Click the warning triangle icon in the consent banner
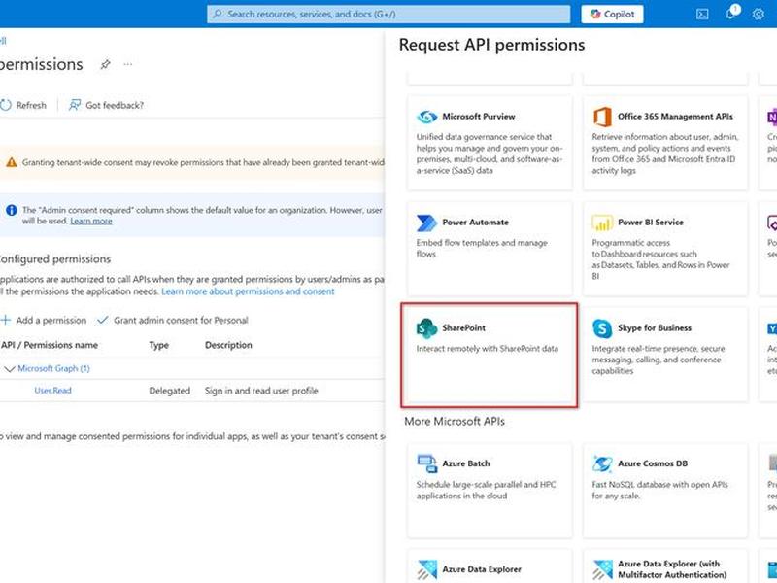777x583 pixels. pos(12,162)
